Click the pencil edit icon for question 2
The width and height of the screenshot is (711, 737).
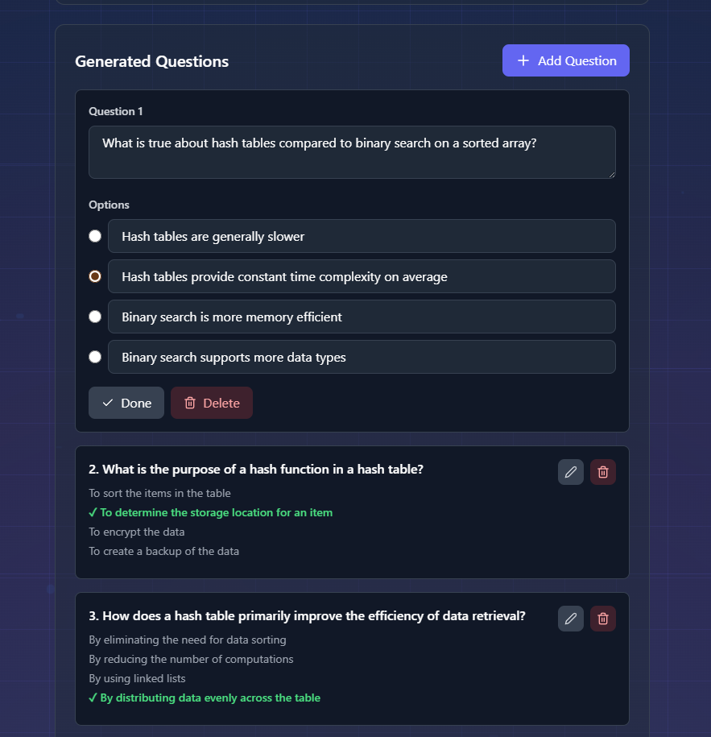[x=571, y=472]
